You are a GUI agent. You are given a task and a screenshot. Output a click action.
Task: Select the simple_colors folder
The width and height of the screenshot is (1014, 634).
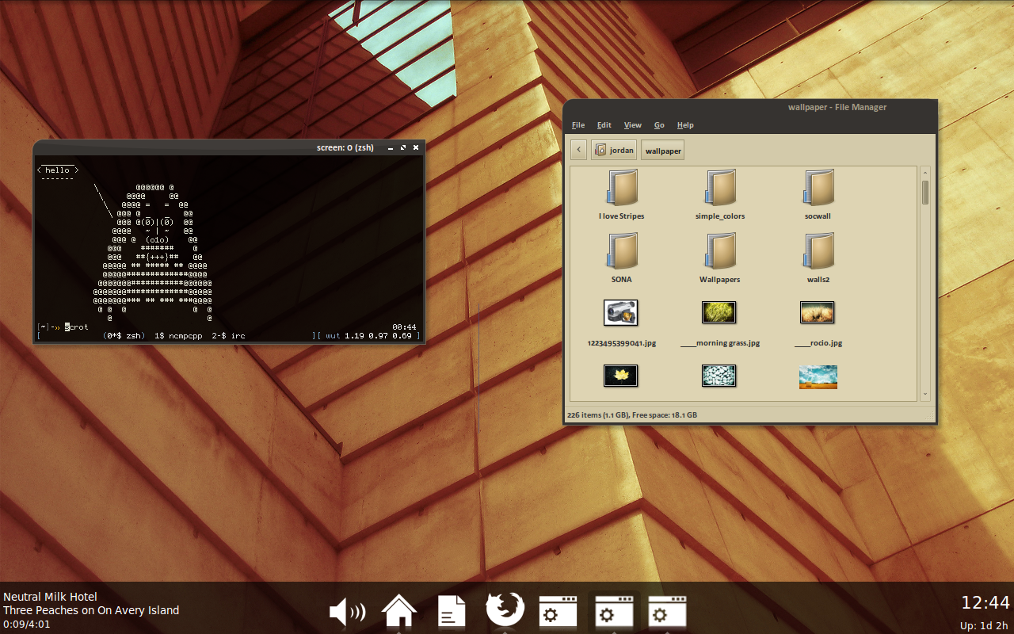point(720,190)
